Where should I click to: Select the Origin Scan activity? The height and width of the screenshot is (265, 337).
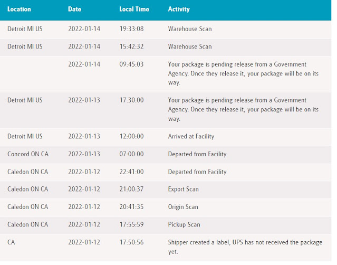183,207
